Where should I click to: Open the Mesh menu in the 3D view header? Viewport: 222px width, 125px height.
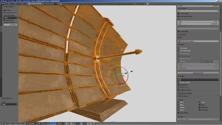pos(23,124)
